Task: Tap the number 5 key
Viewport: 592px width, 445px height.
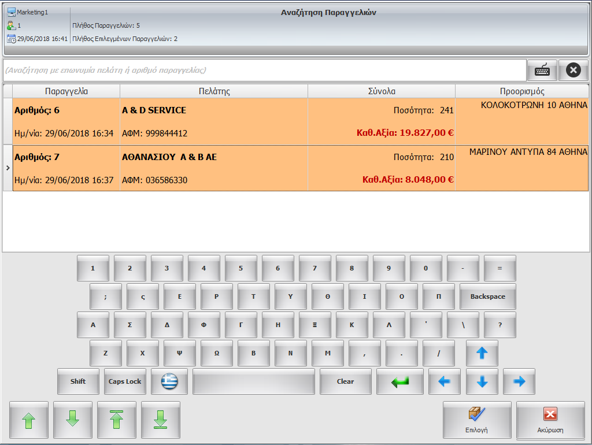Action: click(x=241, y=268)
